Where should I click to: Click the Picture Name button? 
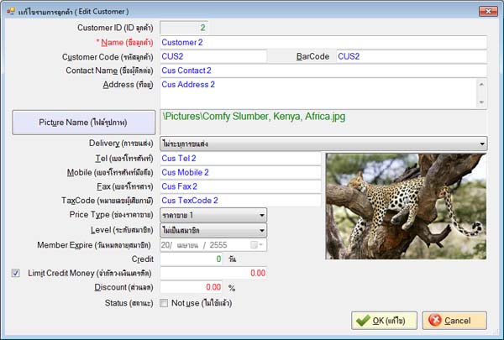[83, 123]
